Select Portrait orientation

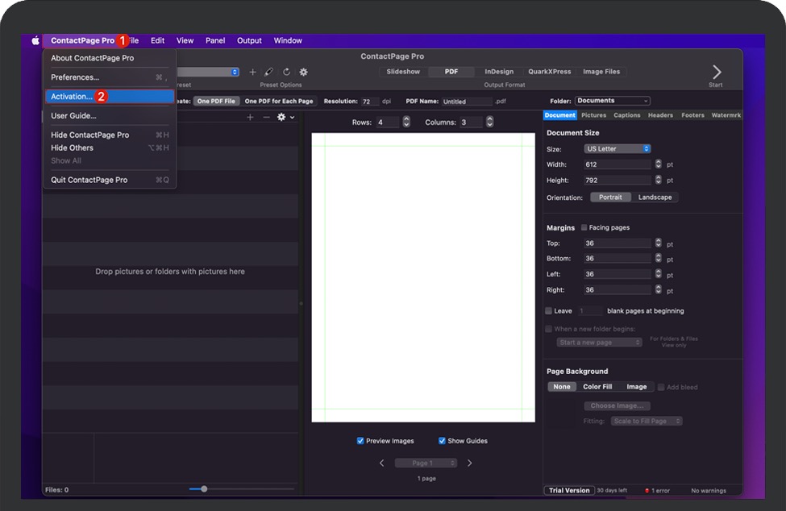coord(610,197)
